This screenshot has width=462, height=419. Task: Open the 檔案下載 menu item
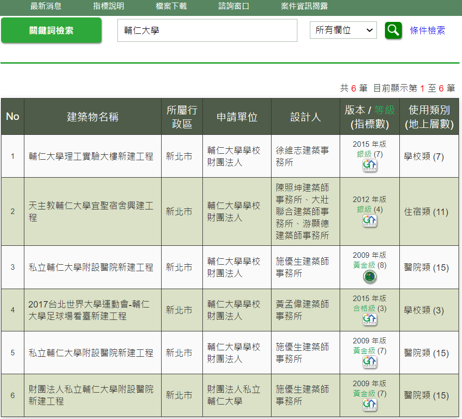click(x=171, y=6)
